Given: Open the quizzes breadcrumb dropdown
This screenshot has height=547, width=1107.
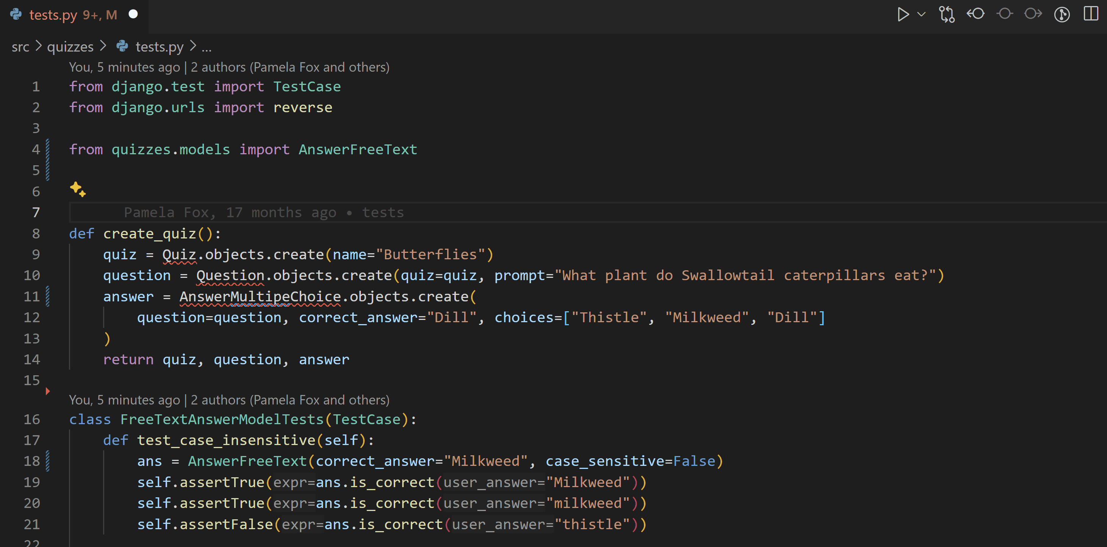Looking at the screenshot, I should (x=70, y=46).
